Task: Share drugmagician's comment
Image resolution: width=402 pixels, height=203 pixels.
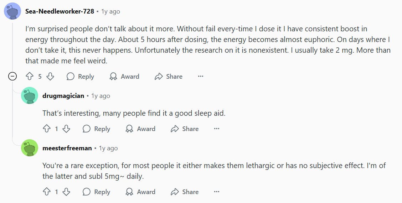Action: coord(185,129)
